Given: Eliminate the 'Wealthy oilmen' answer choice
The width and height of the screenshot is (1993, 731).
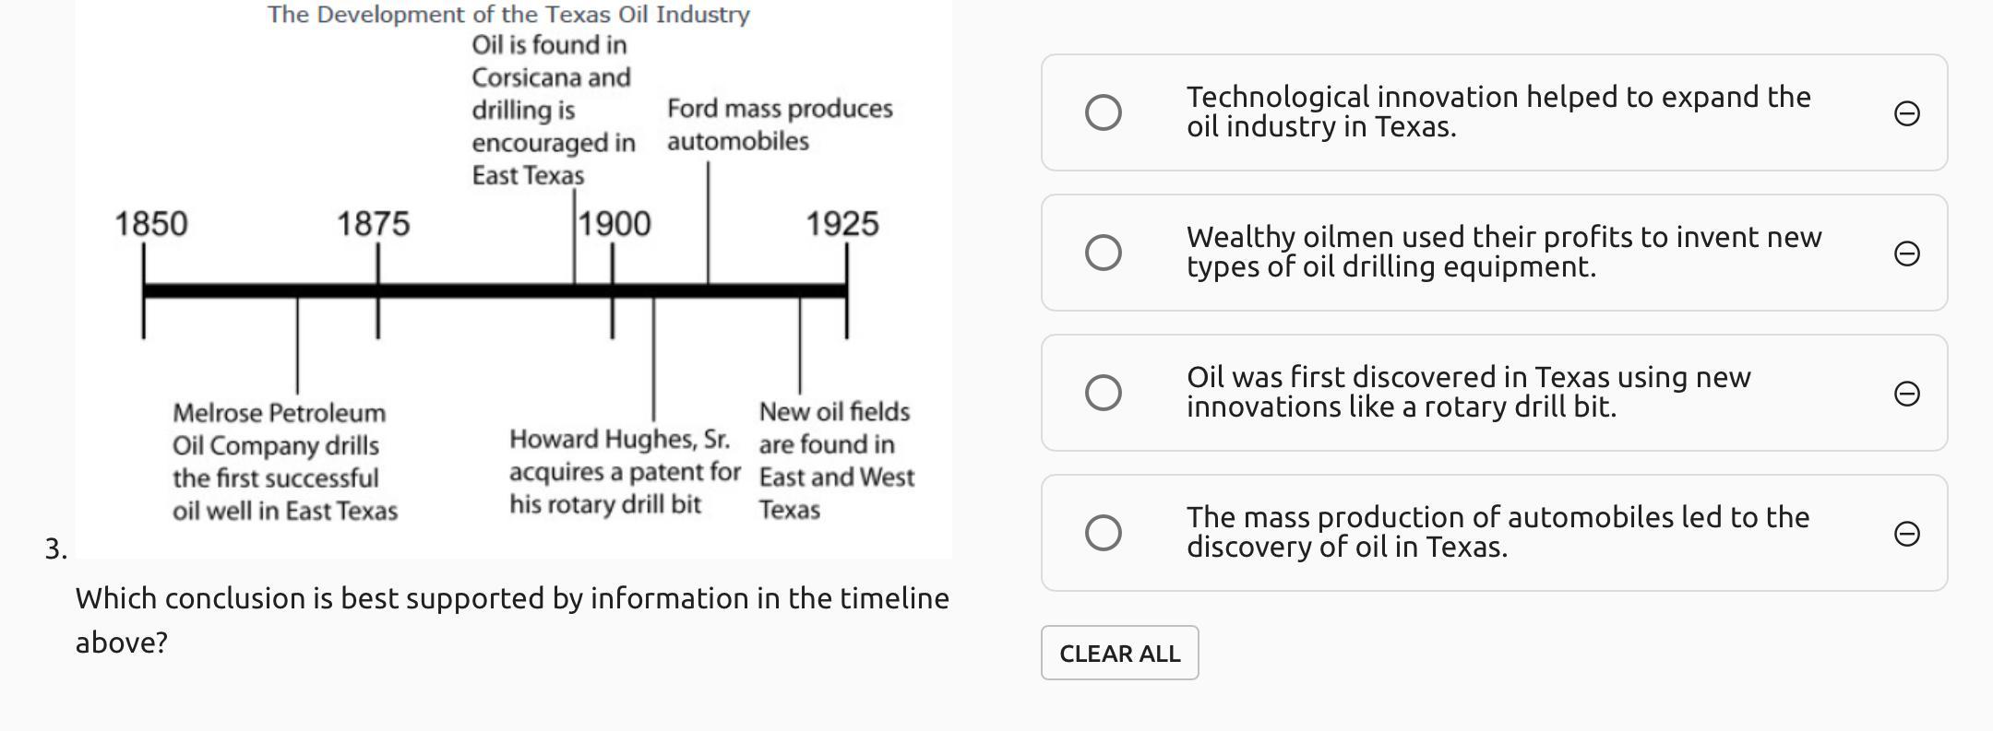Looking at the screenshot, I should point(1906,253).
